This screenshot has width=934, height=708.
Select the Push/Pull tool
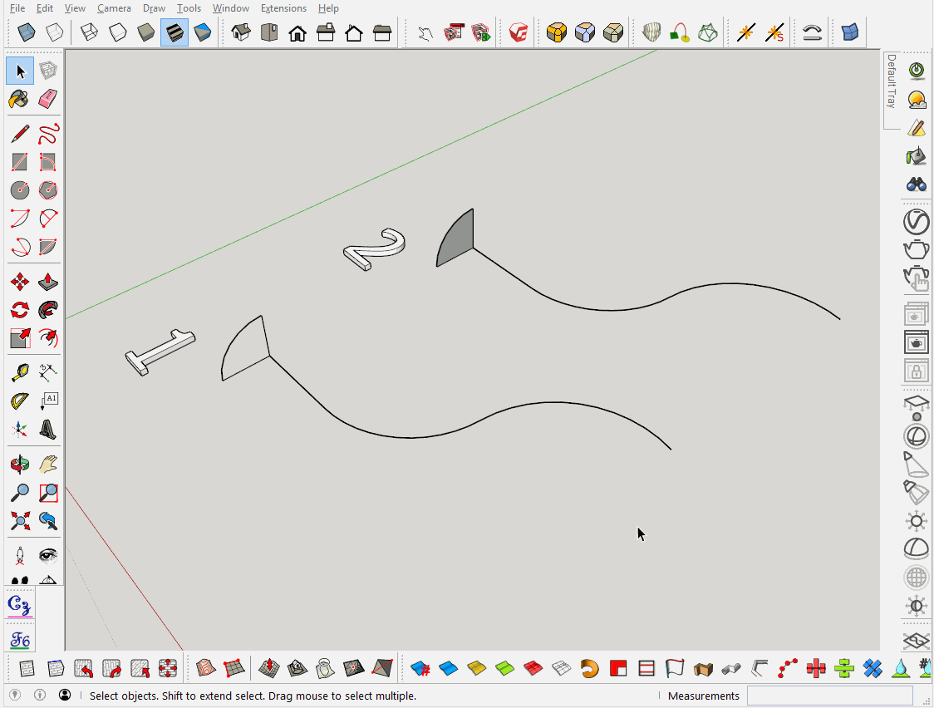47,282
